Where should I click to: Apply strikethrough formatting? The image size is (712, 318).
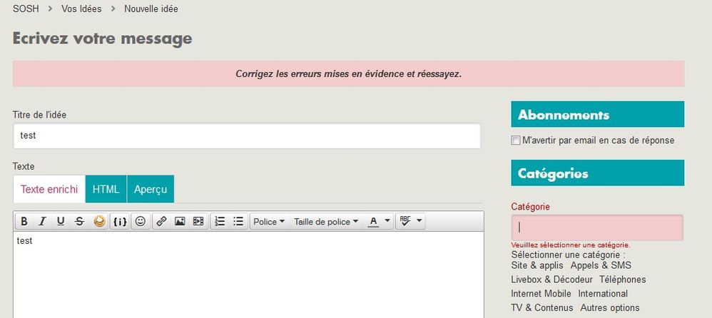[x=79, y=222]
